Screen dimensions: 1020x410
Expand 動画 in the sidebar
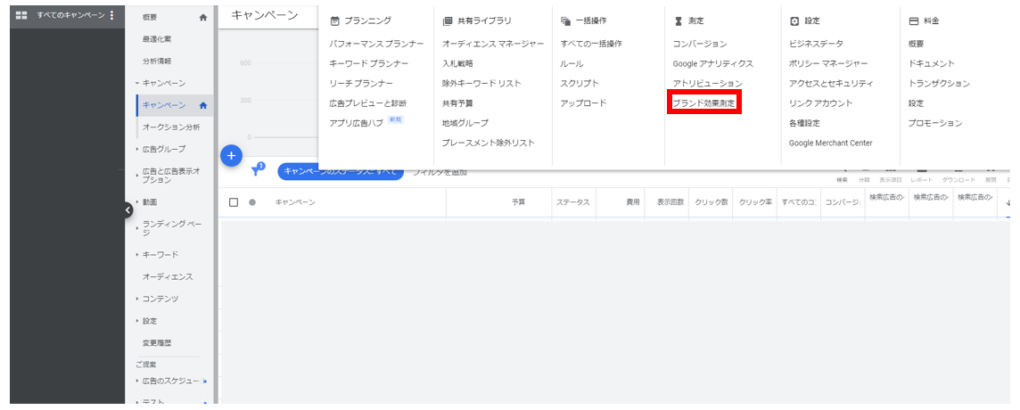click(137, 201)
